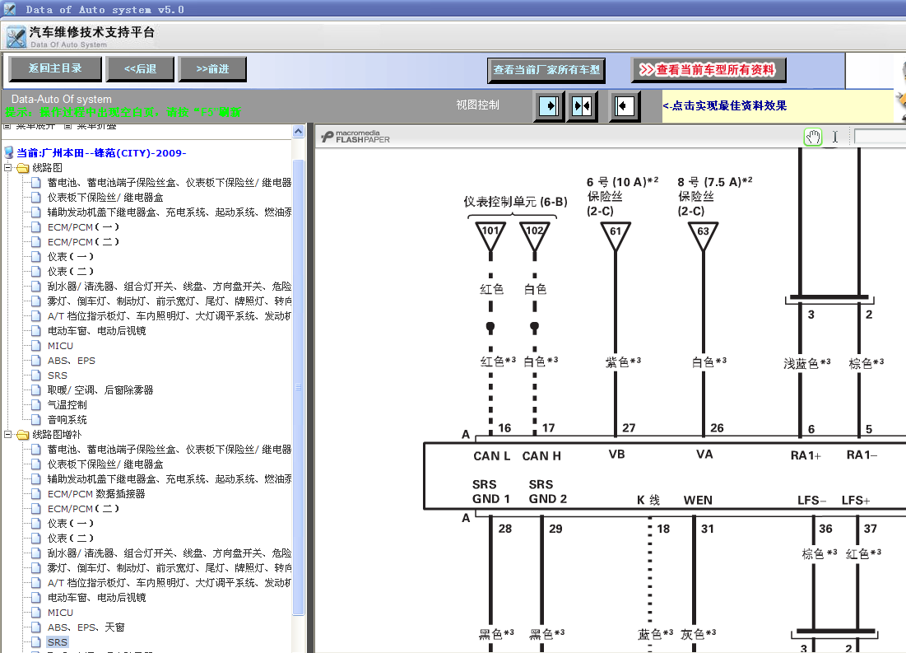906x653 pixels.
Task: Click the 仪表控制单元 (6-B) label in diagram
Action: (515, 202)
